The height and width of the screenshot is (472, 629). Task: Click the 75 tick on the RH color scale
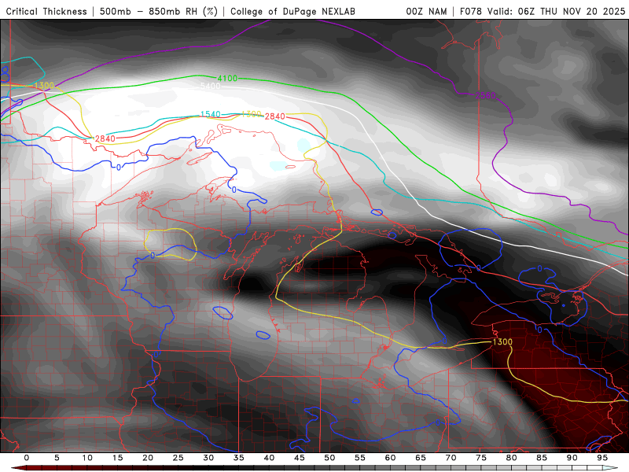point(481,458)
